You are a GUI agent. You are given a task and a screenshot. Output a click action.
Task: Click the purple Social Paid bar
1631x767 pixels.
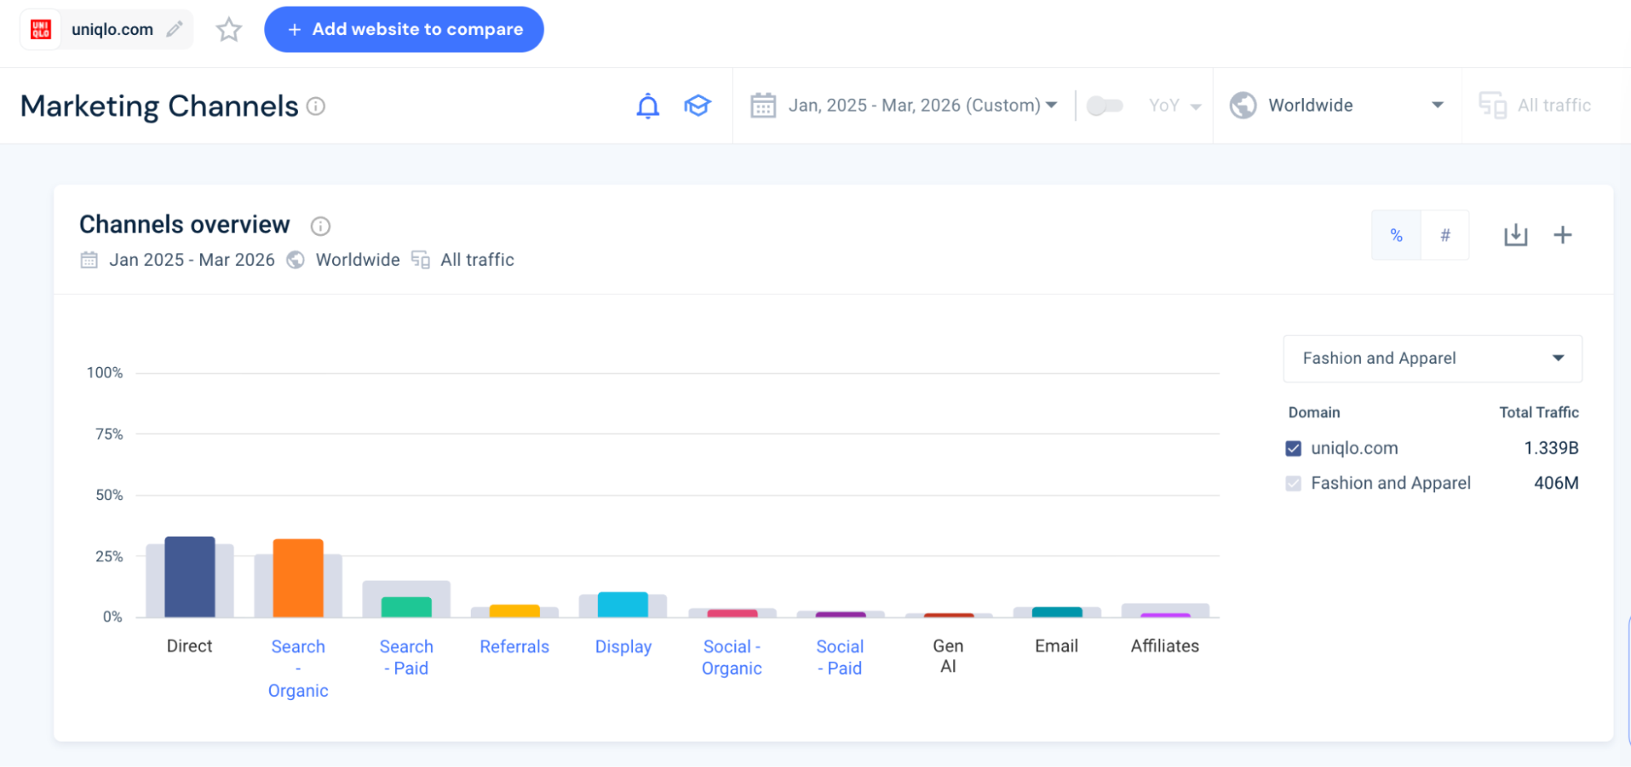pos(840,614)
